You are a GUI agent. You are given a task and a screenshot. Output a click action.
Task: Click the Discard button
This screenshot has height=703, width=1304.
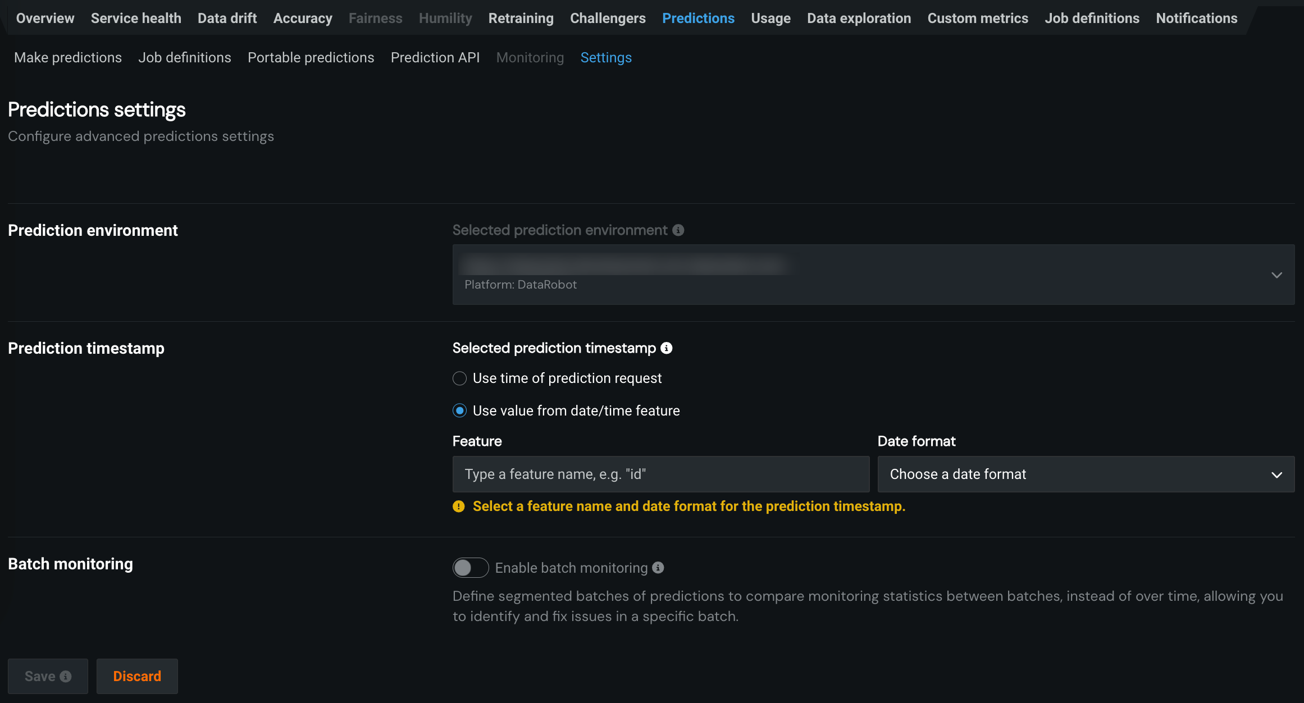click(137, 676)
